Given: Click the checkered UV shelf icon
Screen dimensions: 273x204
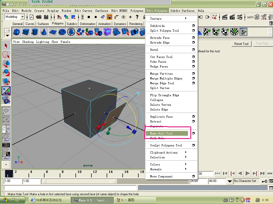Looking at the screenshot, I should tap(207, 32).
